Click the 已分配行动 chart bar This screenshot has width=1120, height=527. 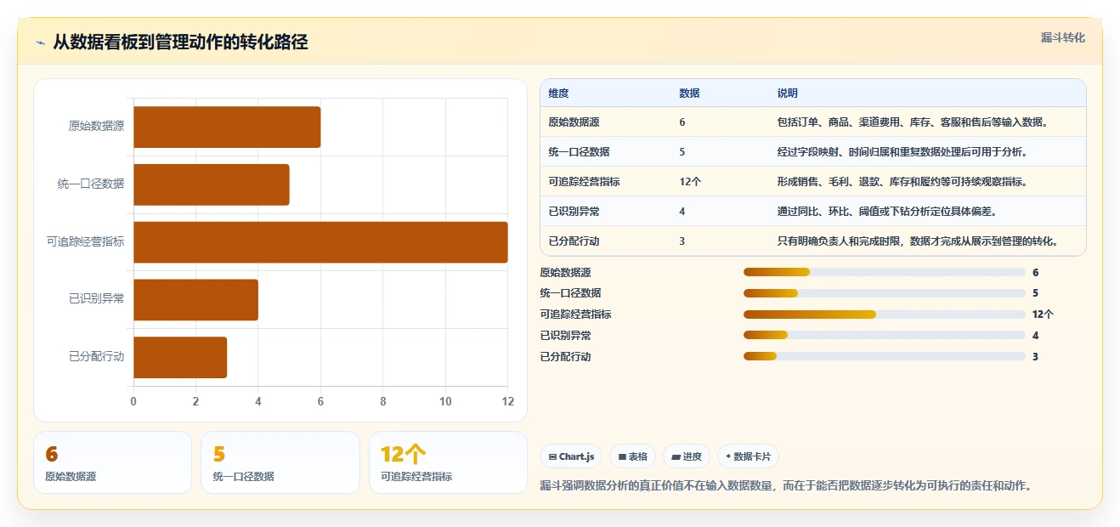tap(180, 357)
